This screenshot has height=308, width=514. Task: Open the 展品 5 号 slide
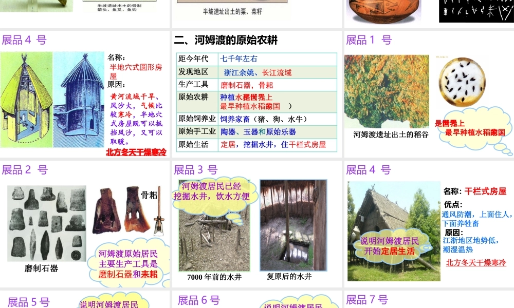pos(85,299)
